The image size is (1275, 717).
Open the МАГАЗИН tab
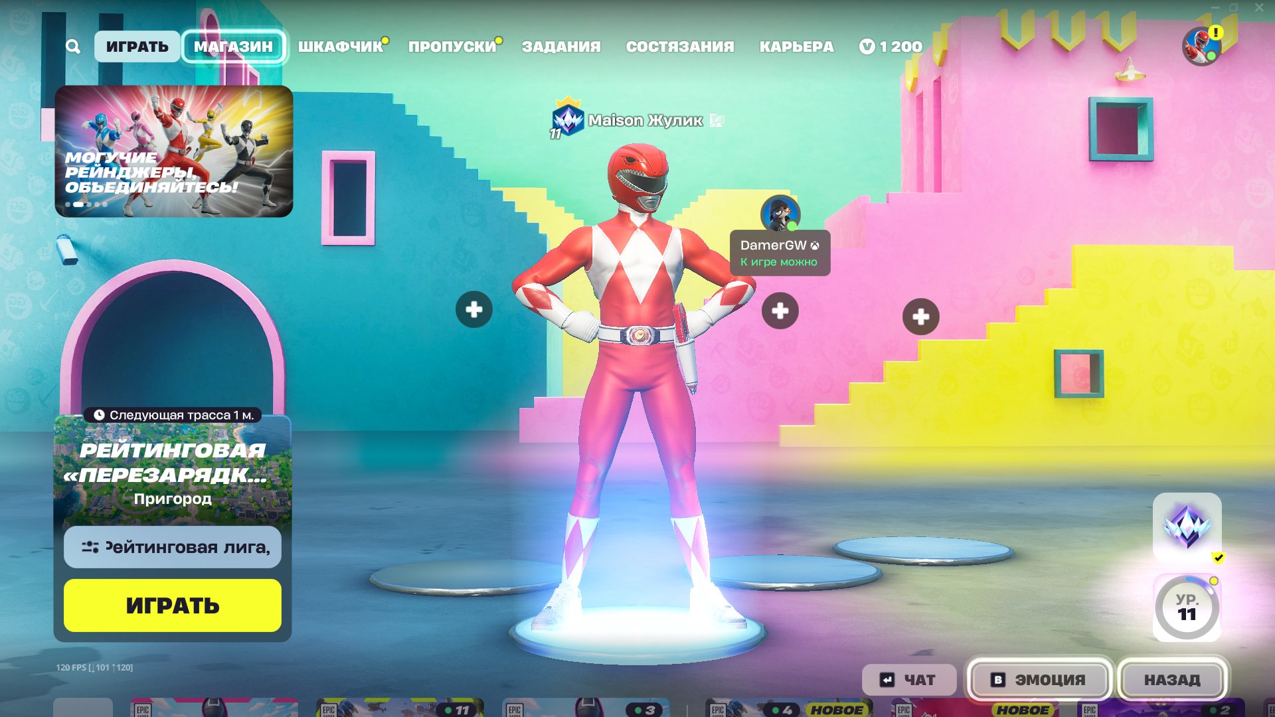click(233, 46)
